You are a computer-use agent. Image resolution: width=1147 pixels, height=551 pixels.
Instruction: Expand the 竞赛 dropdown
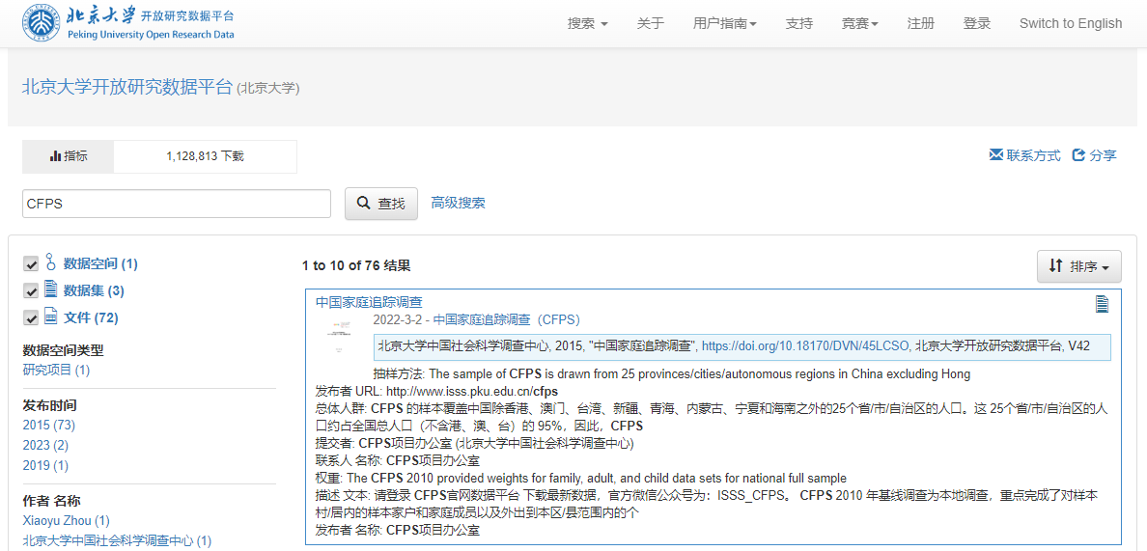coord(859,23)
